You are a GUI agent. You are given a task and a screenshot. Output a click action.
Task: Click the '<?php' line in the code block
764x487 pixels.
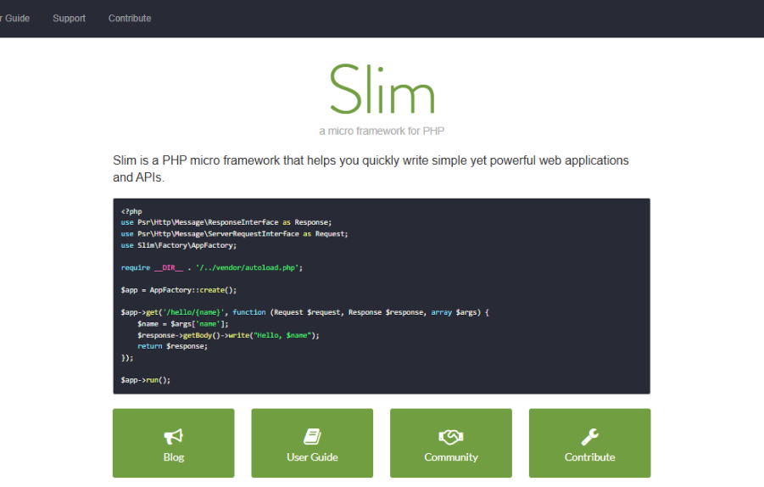coord(131,211)
